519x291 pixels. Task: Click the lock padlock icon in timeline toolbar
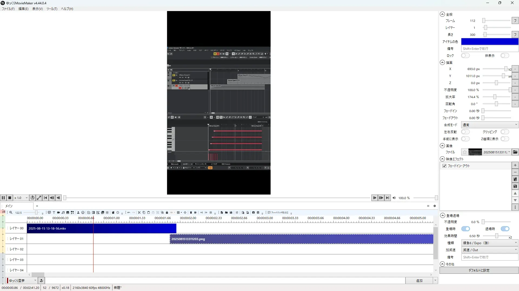point(167,213)
